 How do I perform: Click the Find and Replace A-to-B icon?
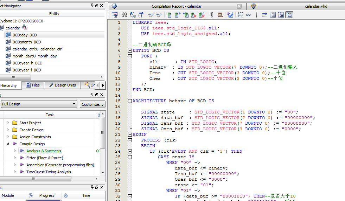(133, 15)
